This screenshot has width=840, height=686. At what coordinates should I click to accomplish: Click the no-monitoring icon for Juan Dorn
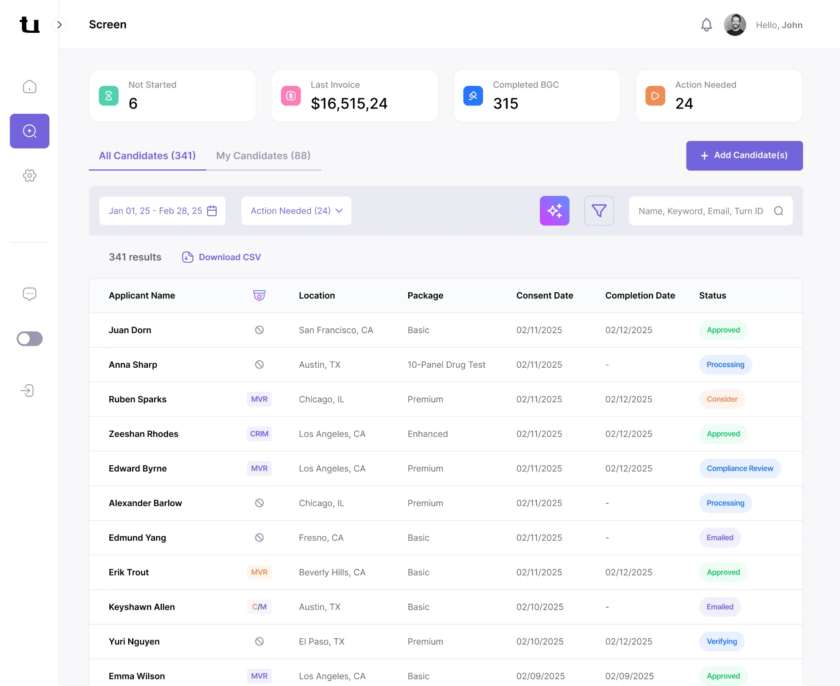pyautogui.click(x=259, y=330)
